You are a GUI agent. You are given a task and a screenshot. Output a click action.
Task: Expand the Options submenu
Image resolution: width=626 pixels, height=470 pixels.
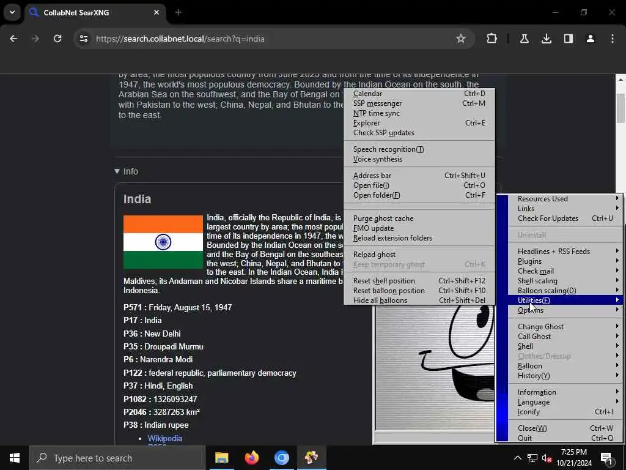coord(565,310)
